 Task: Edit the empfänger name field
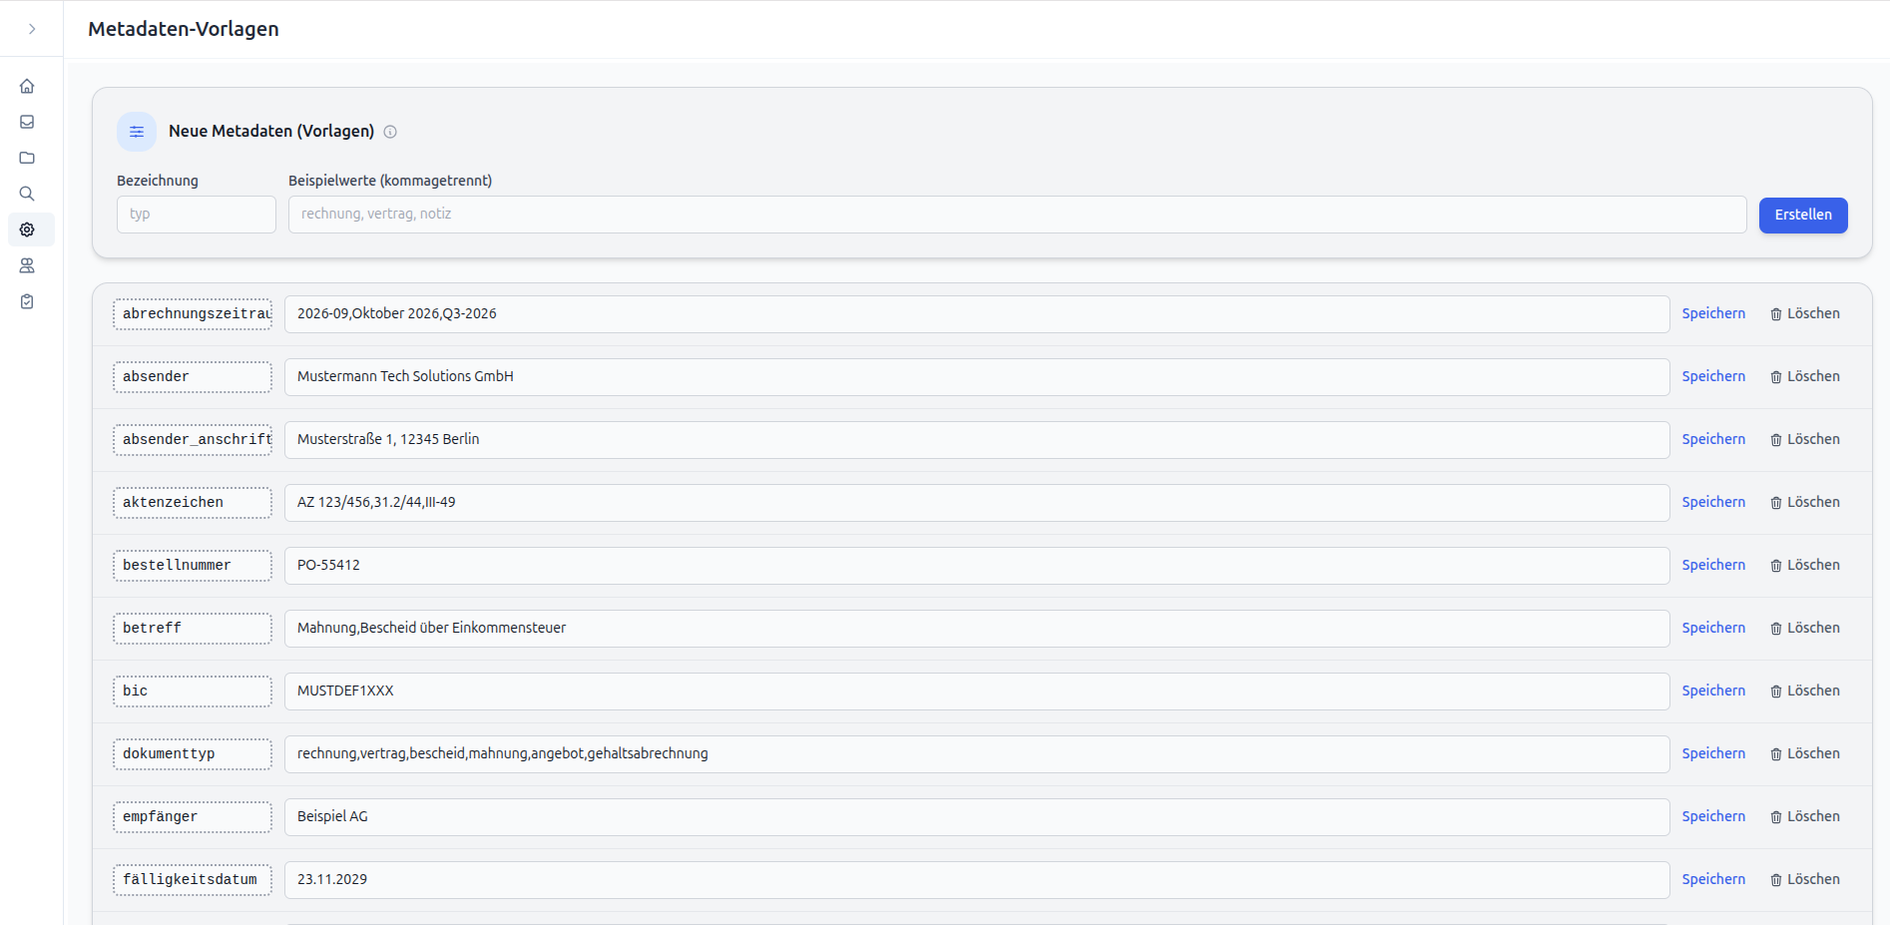[193, 817]
